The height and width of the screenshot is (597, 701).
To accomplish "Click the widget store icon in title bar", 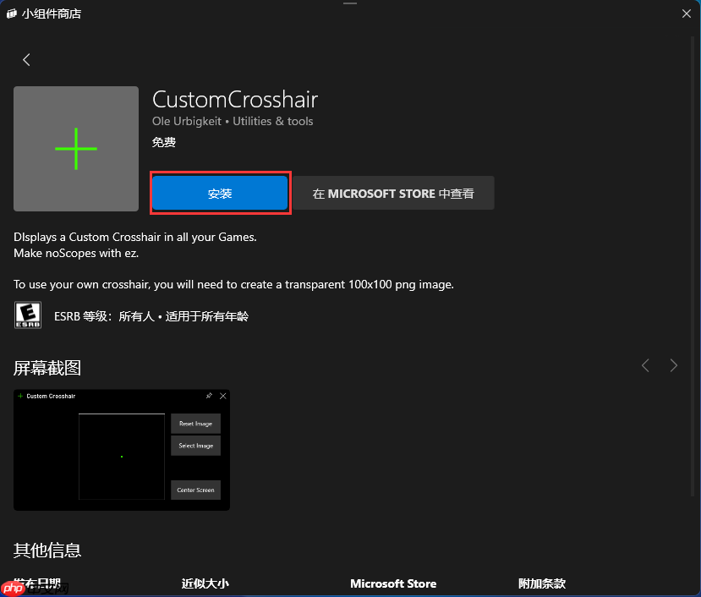I will tap(12, 14).
